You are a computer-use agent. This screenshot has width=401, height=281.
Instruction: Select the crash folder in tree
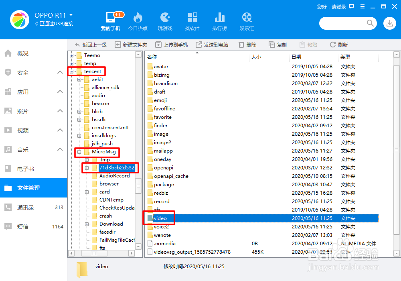pos(105,216)
